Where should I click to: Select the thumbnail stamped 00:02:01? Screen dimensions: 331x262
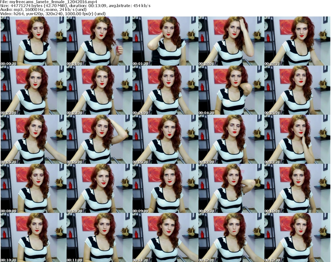[x=231, y=41]
